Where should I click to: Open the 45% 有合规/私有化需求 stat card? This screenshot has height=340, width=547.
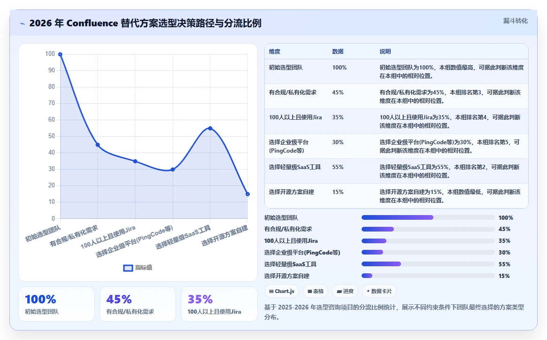[138, 304]
